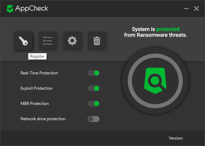Click the green magnifier scan emblem
The height and width of the screenshot is (146, 205).
point(155,80)
